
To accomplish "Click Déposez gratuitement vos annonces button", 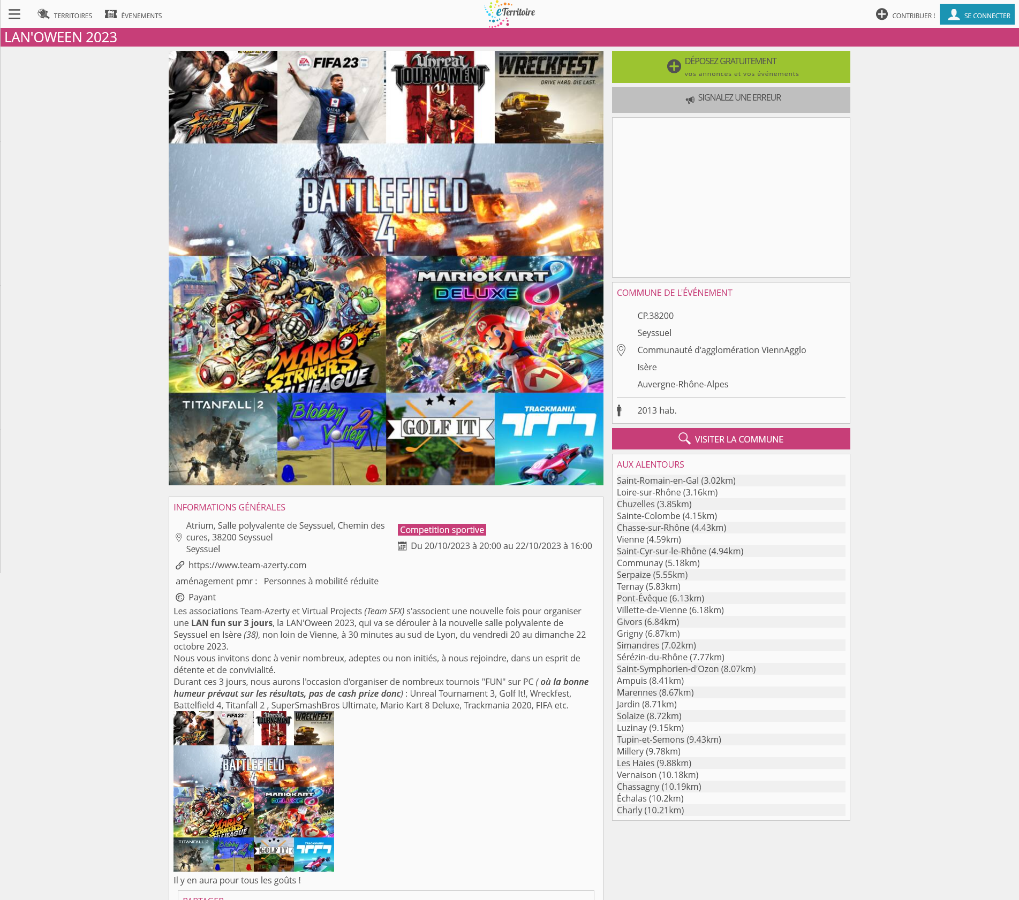I will 731,67.
